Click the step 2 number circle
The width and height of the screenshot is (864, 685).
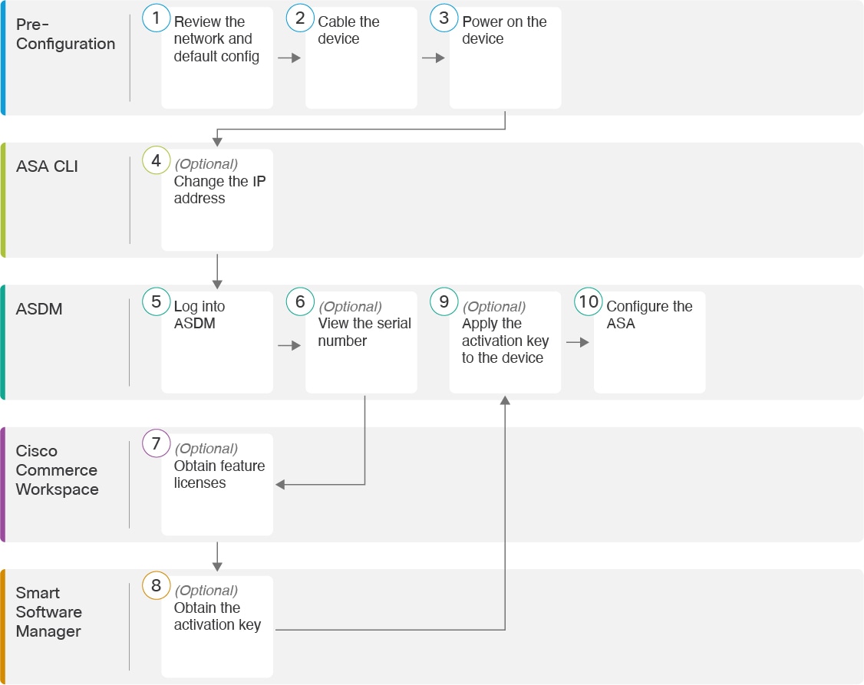(x=300, y=18)
